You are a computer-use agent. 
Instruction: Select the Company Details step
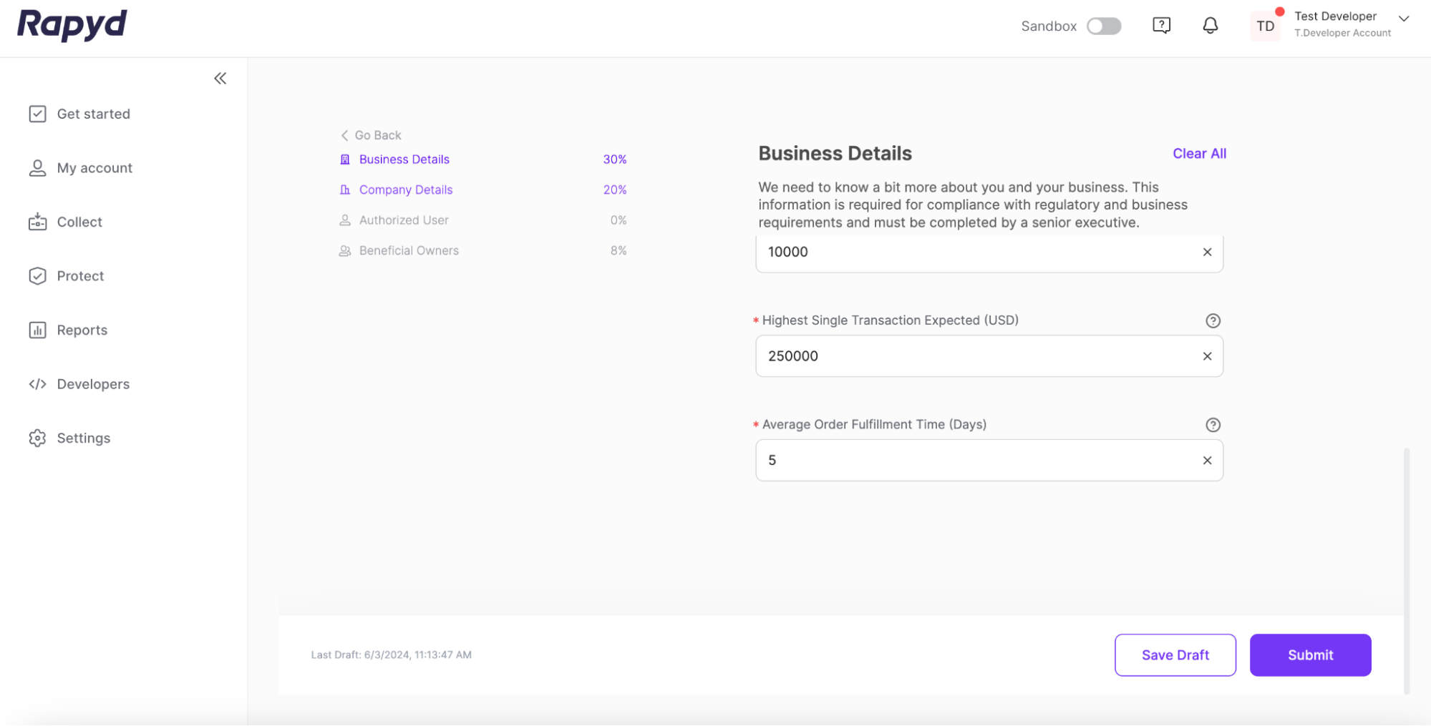[405, 190]
